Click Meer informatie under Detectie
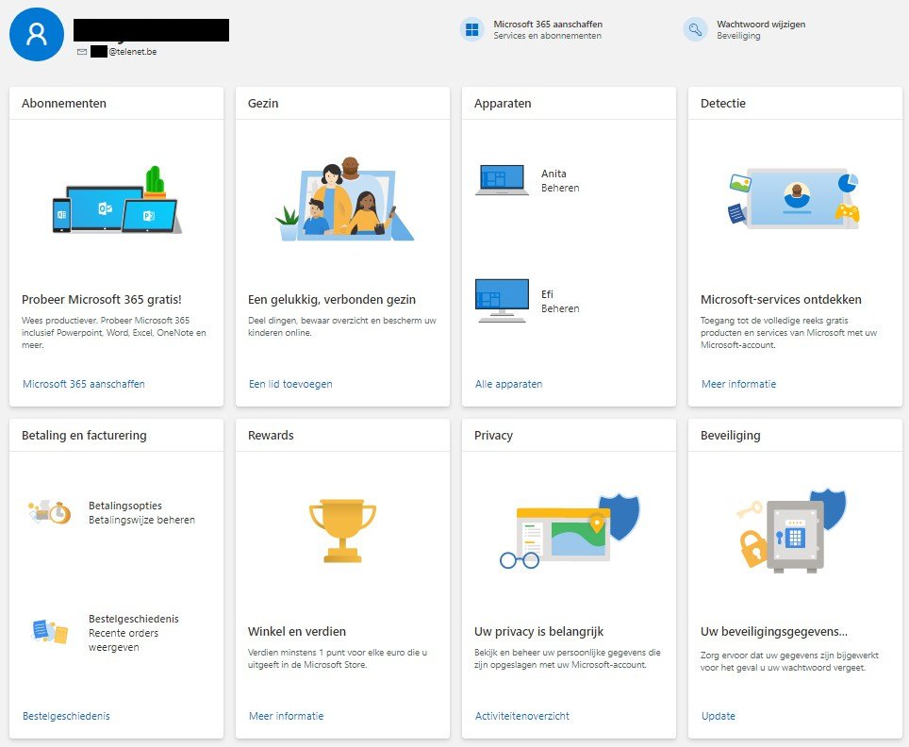 738,384
